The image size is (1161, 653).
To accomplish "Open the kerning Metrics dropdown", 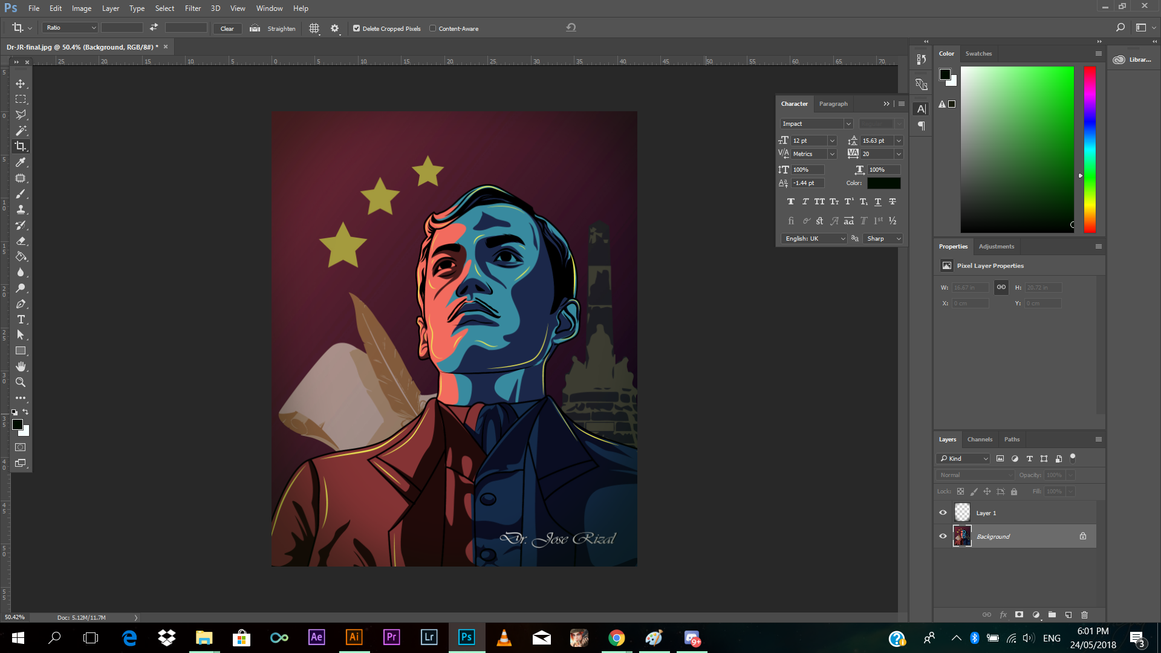I will (832, 154).
